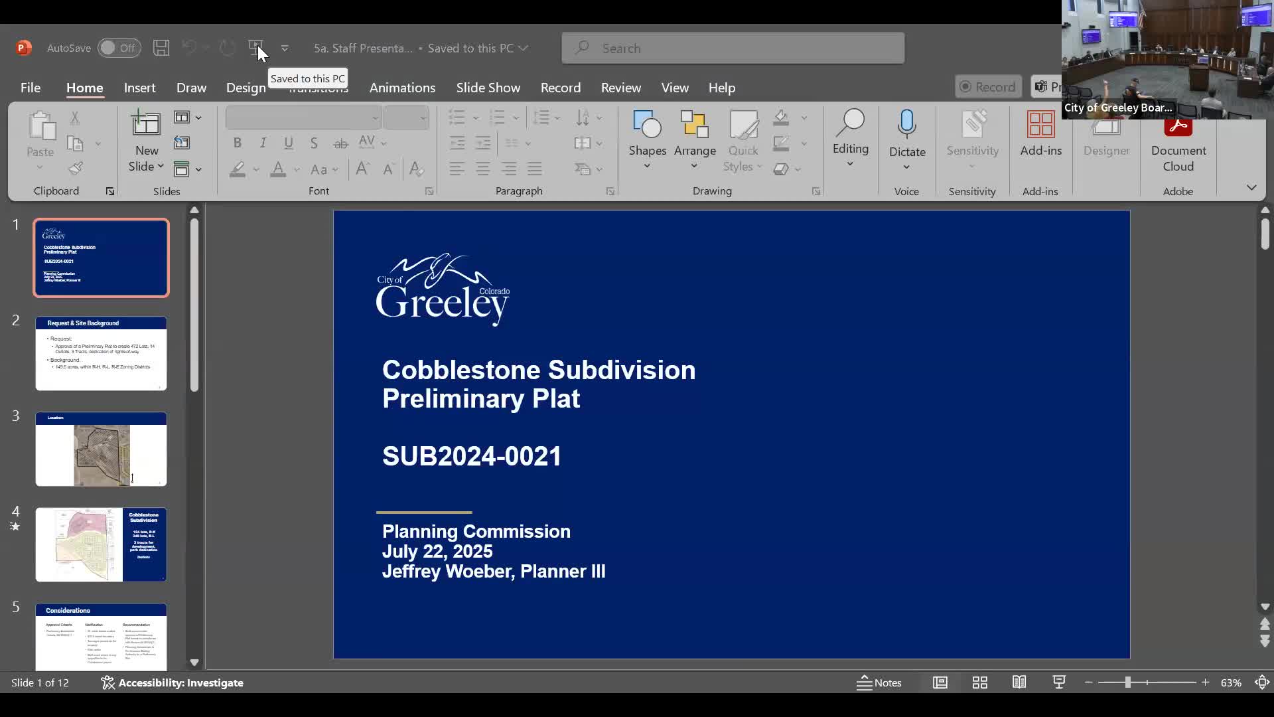Start Dictate voice typing
This screenshot has width=1274, height=717.
906,133
